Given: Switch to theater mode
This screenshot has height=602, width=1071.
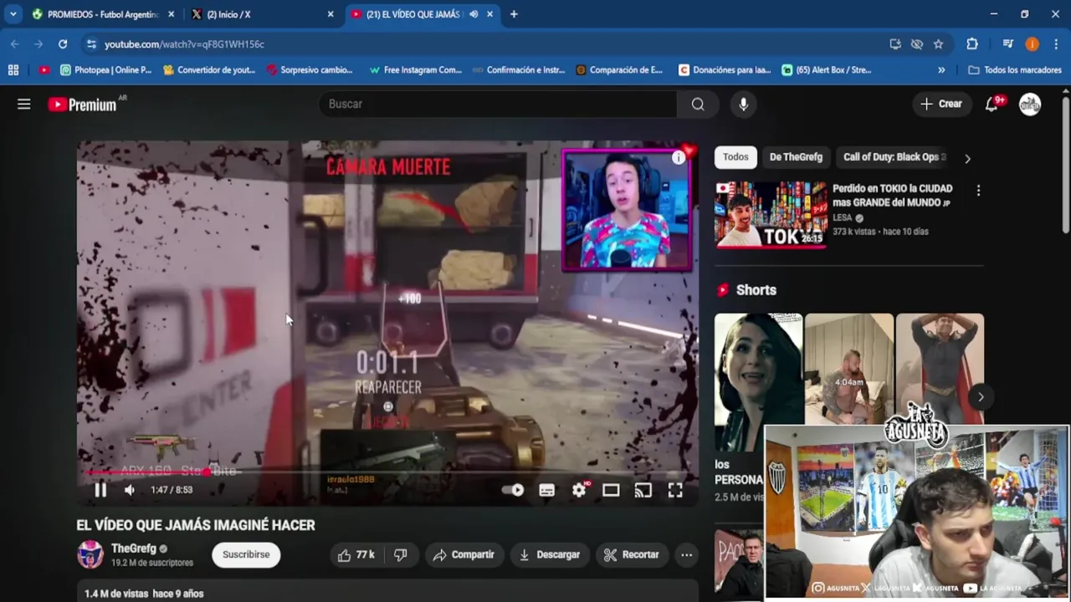Looking at the screenshot, I should pos(611,490).
